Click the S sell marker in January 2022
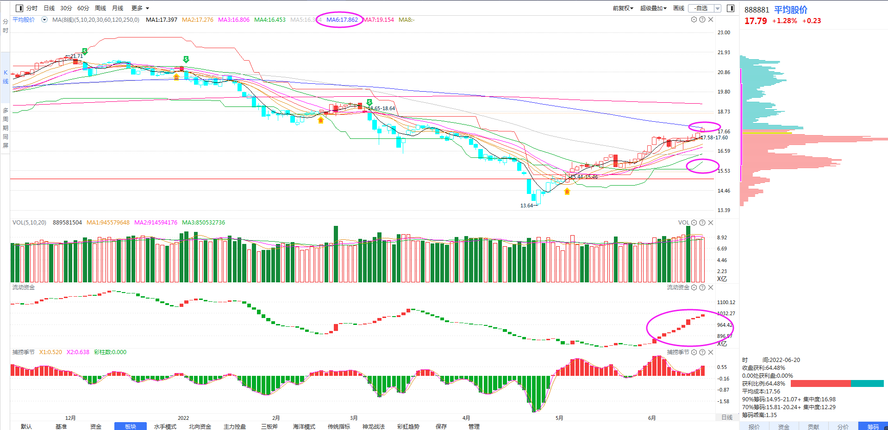The height and width of the screenshot is (430, 888). click(186, 59)
